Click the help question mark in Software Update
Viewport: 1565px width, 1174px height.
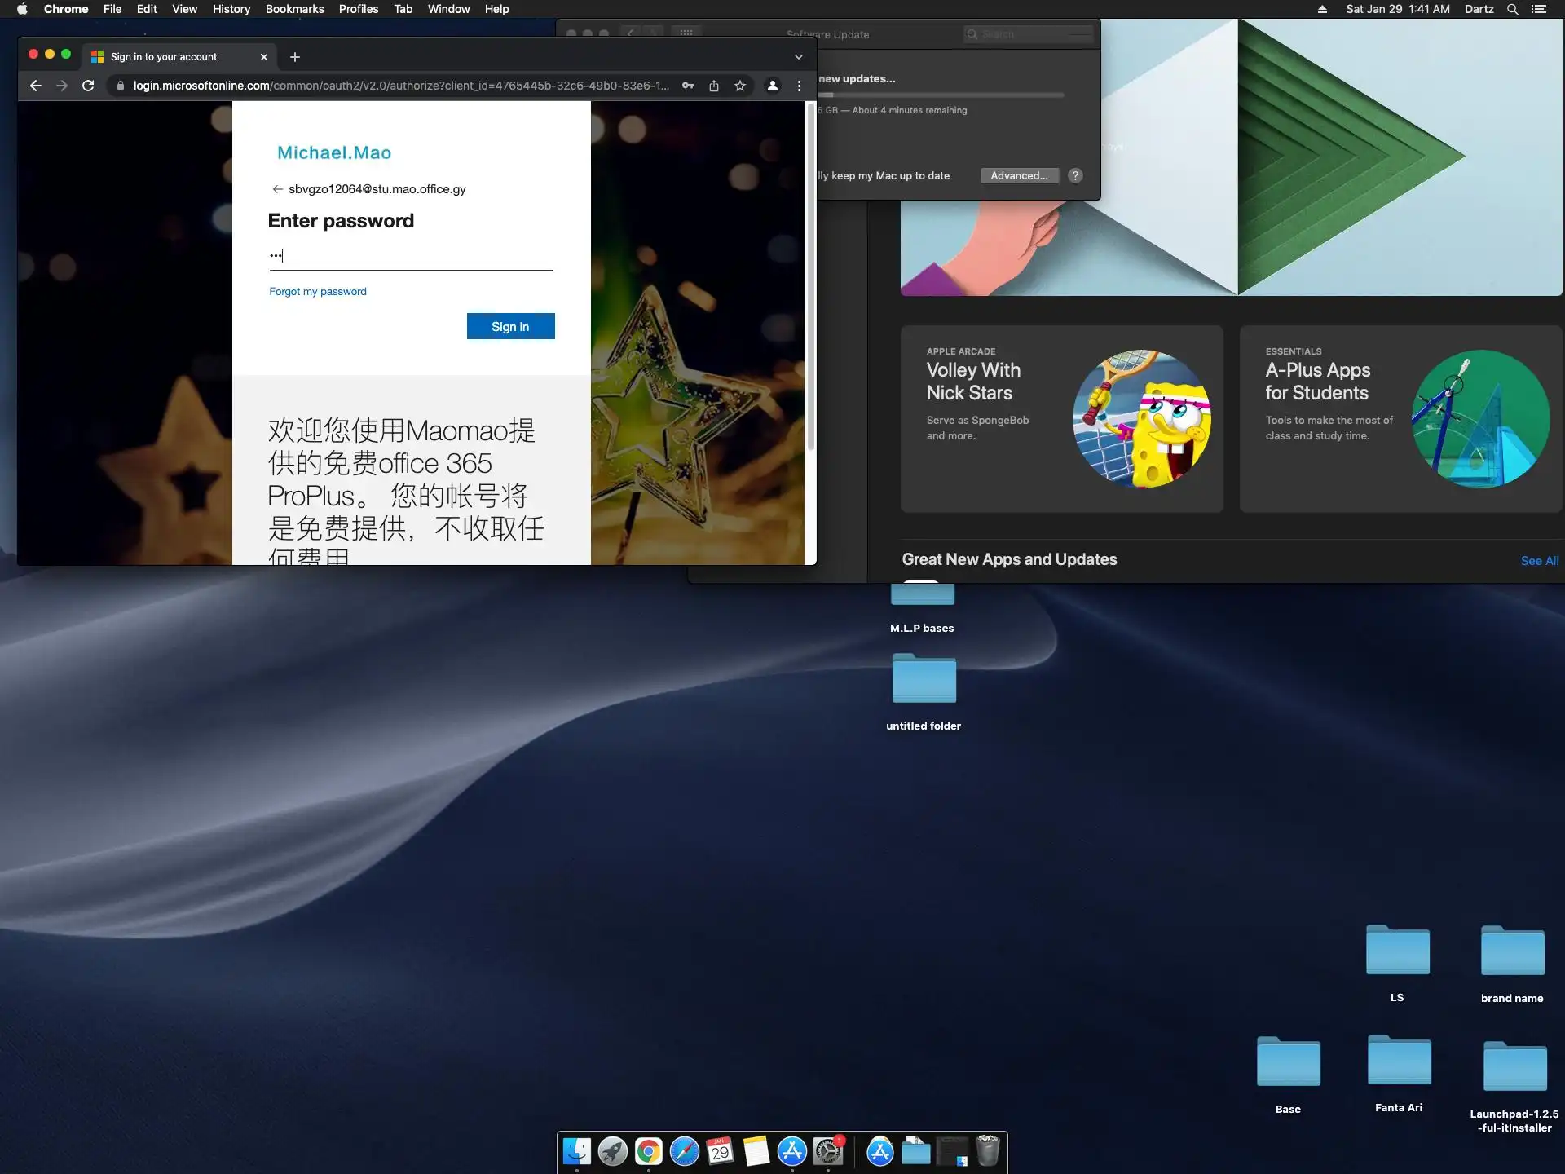pyautogui.click(x=1075, y=175)
